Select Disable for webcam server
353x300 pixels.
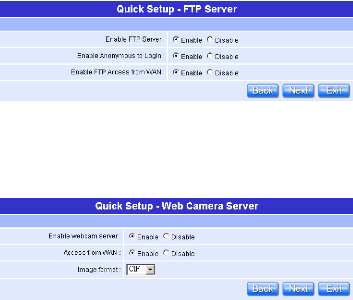166,236
